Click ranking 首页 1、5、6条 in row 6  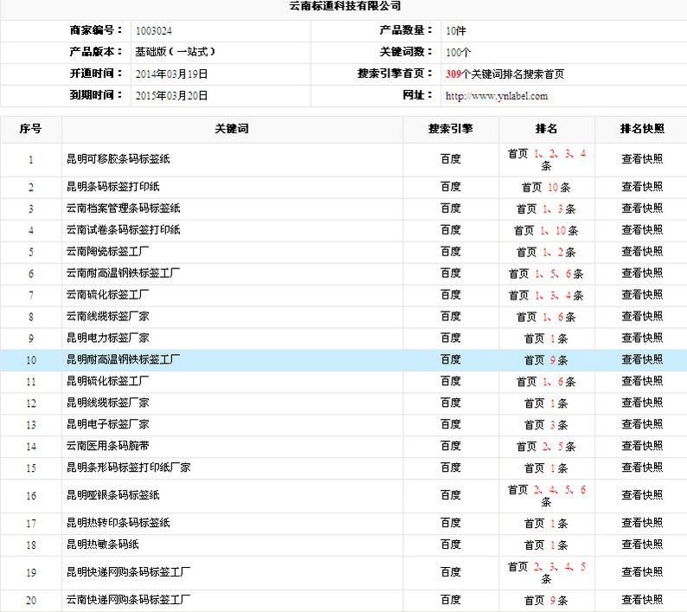(546, 274)
